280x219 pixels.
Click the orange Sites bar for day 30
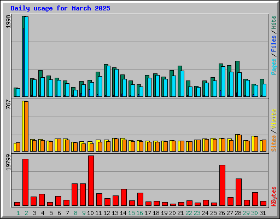coord(256,144)
